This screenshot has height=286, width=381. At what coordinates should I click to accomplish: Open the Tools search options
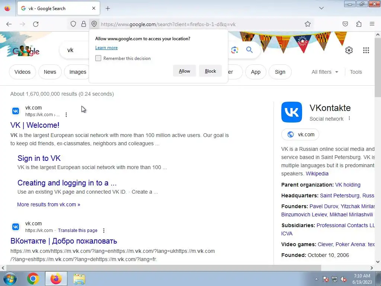pos(356,72)
